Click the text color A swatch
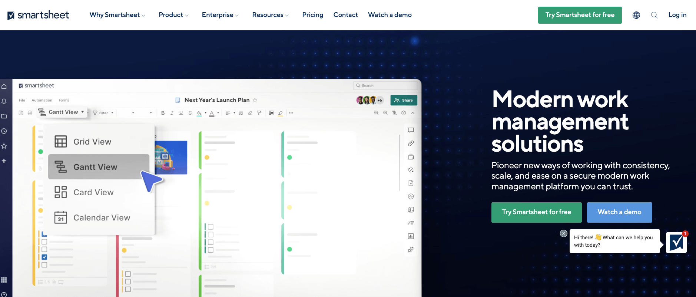 pos(212,113)
